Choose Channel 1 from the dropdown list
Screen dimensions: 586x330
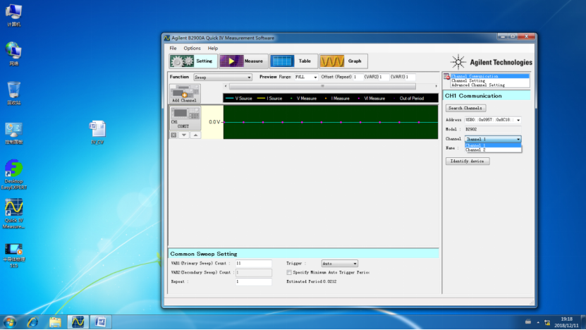(493, 145)
